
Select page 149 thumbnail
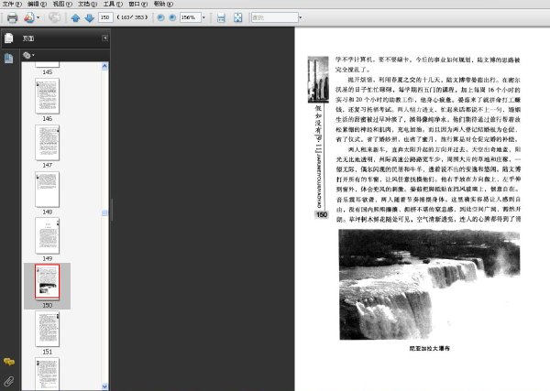48,236
